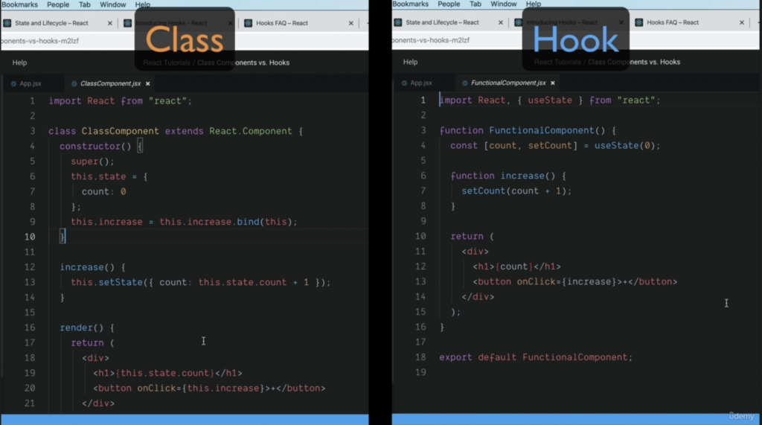
Task: Open editor Help menu in right sandbox
Action: (410, 63)
